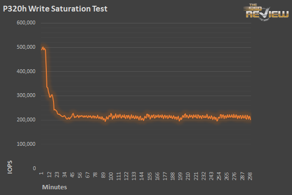Click the x-axis tick labeled 12
Screen dimensions: 292x195
(49, 175)
